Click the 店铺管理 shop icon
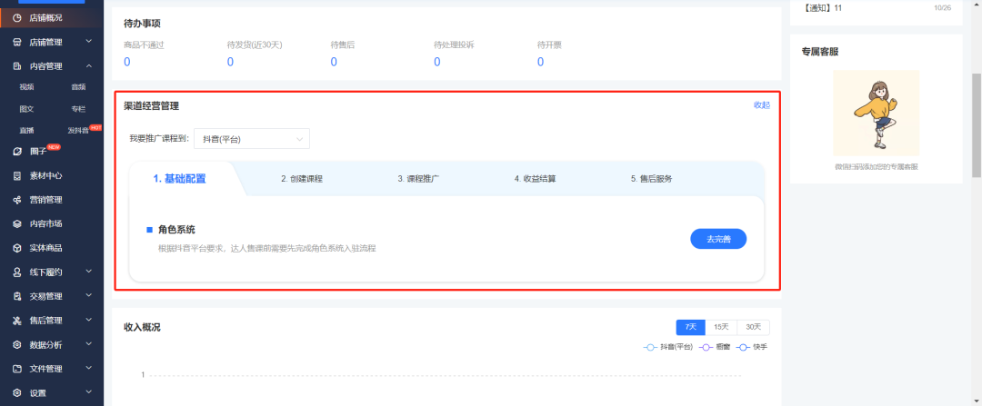Screen dimensions: 982x406 (x=17, y=42)
